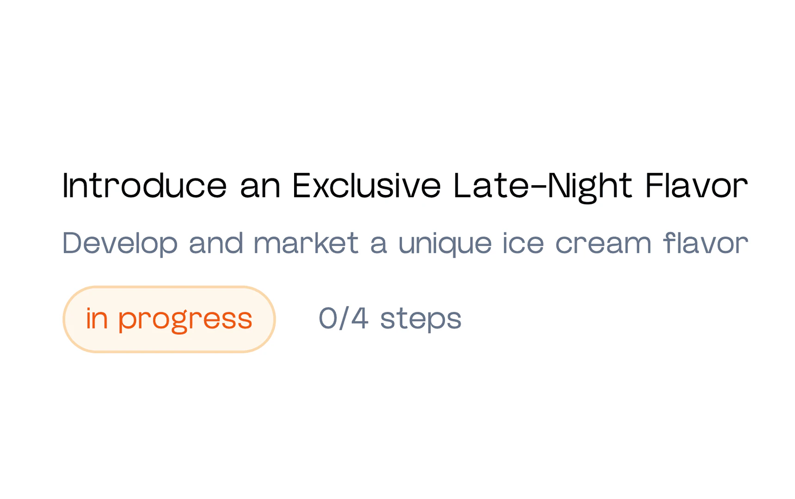Click the word 'Exclusive' in the heading
795x499 pixels.
[367, 186]
